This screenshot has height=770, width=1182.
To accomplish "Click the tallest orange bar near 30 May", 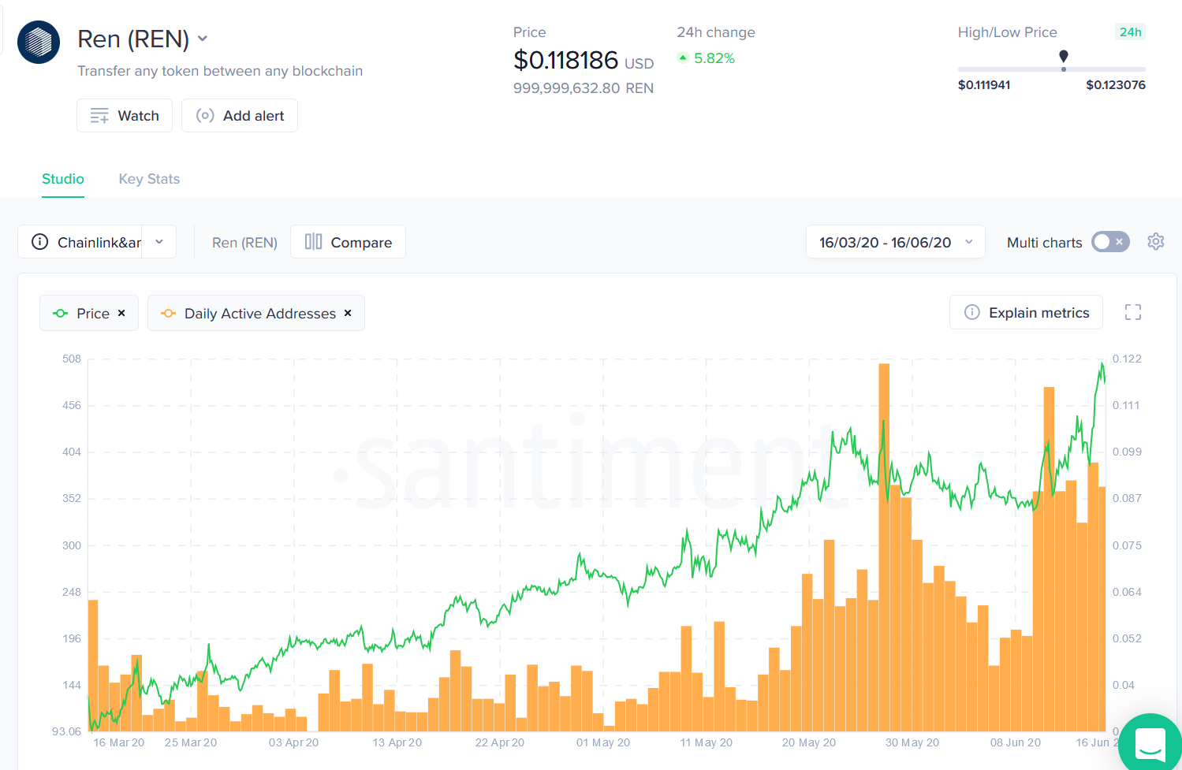I will tap(884, 548).
